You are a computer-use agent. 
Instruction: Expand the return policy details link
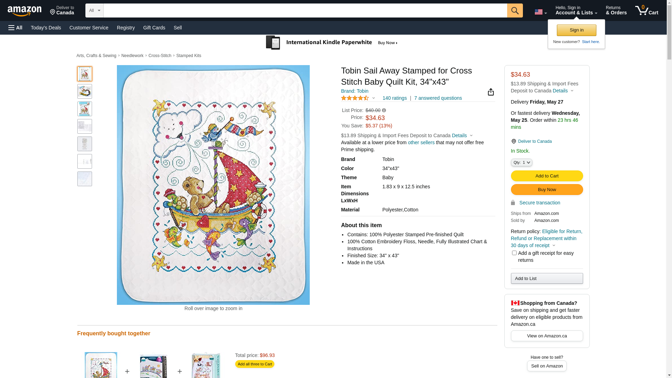(546, 238)
